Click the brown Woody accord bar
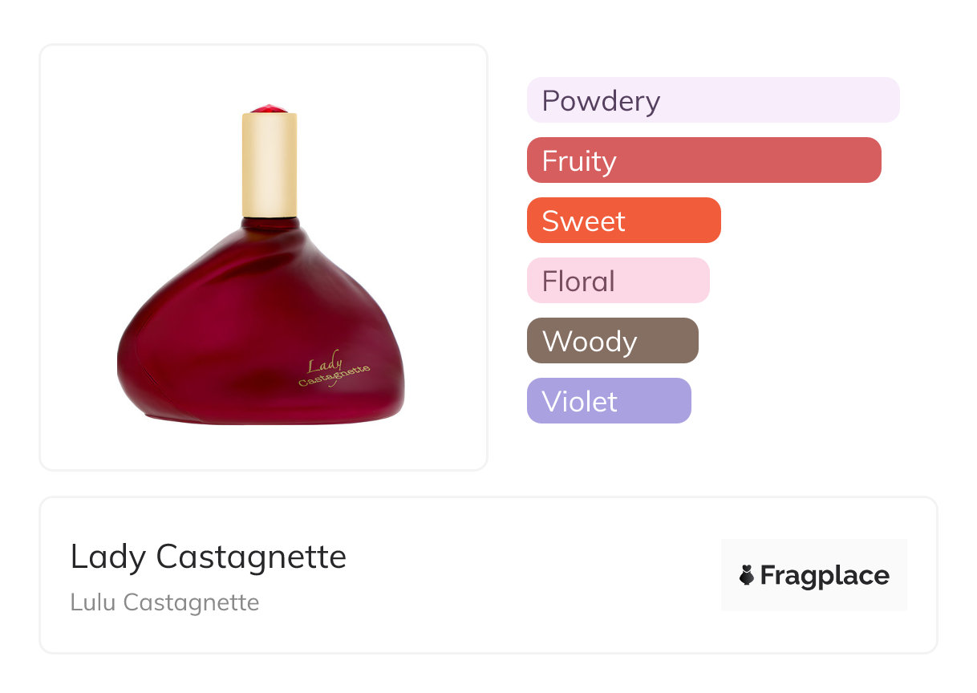This screenshot has height=693, width=977. click(x=612, y=341)
